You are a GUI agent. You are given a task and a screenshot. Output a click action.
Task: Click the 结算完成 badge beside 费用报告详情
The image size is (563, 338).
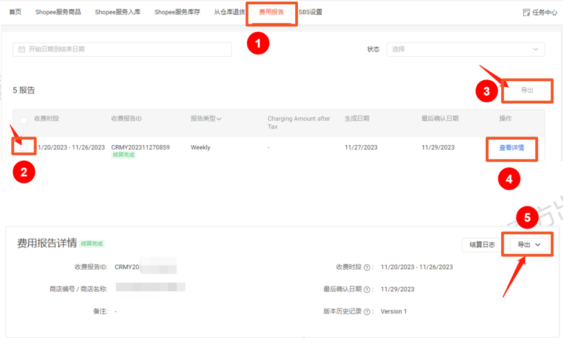(92, 243)
